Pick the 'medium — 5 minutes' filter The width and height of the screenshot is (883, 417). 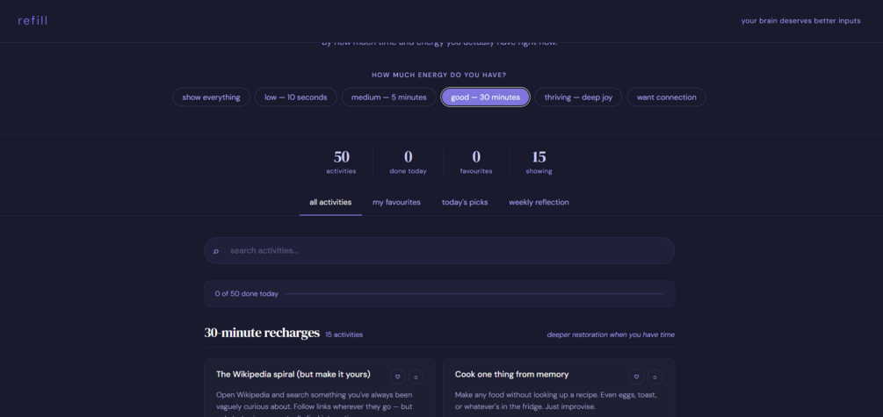pyautogui.click(x=389, y=97)
